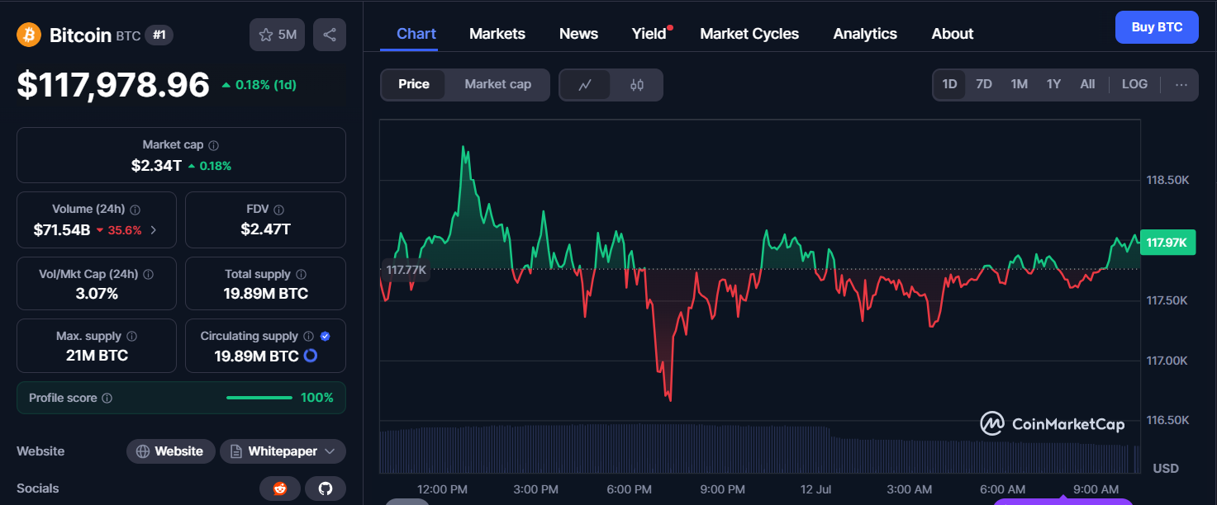This screenshot has height=505, width=1217.
Task: Switch to line chart icon
Action: point(585,84)
